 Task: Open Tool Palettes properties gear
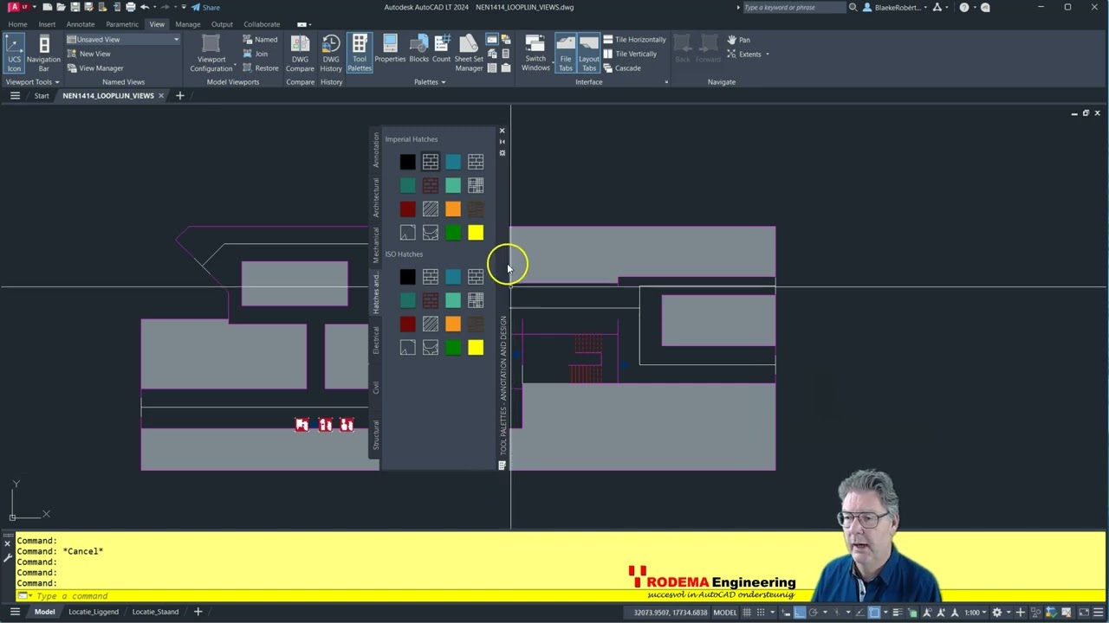click(502, 152)
